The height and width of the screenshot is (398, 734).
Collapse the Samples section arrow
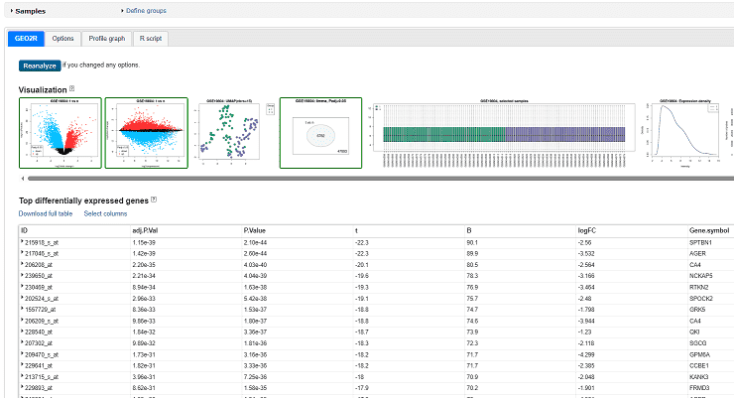(x=8, y=11)
